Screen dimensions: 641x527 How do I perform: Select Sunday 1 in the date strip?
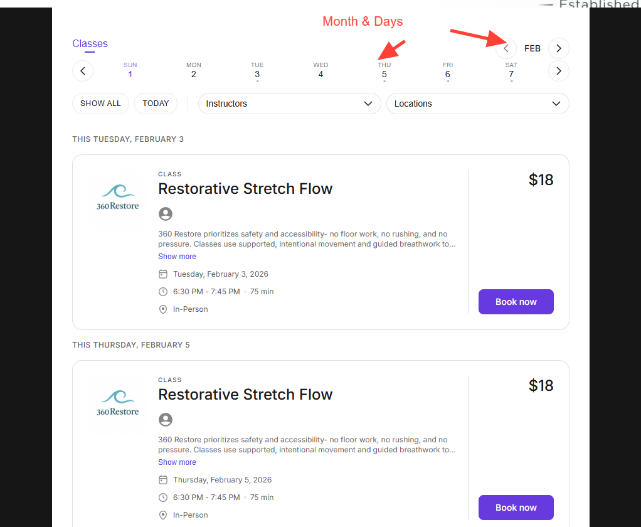pos(130,70)
